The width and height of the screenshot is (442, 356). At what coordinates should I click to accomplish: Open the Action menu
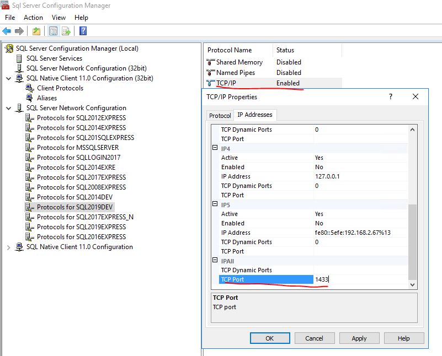point(33,18)
